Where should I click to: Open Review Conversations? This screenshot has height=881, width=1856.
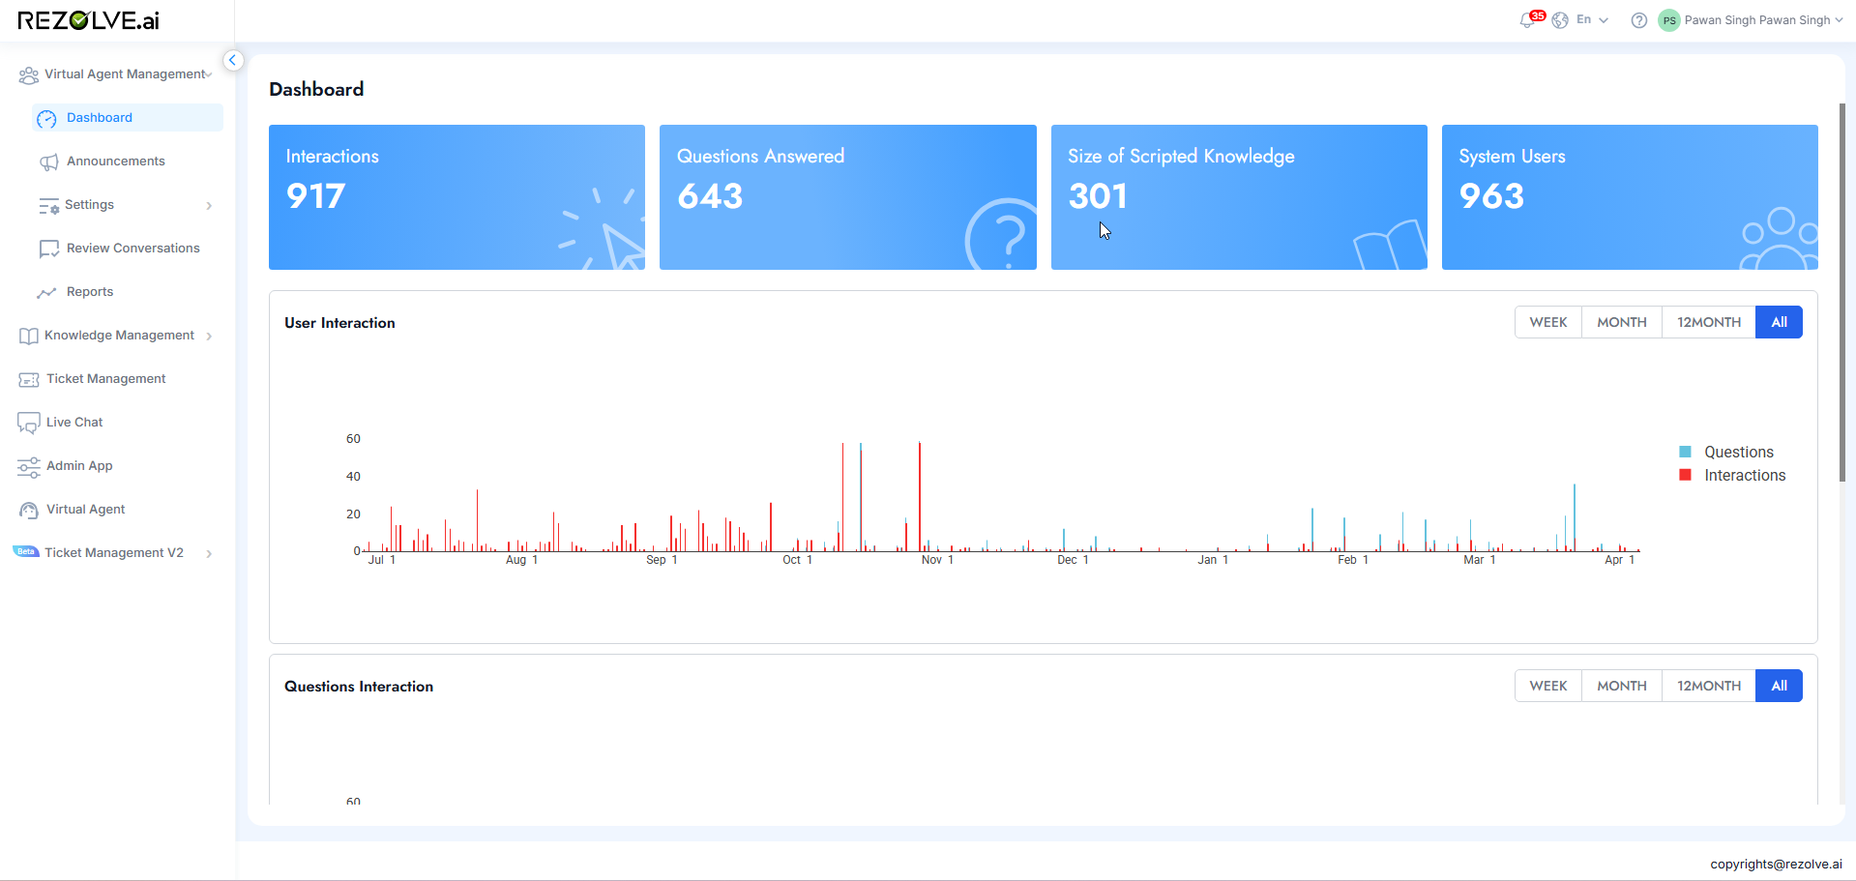(x=133, y=249)
